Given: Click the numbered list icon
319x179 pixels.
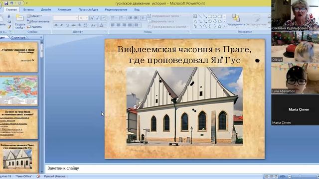Looking at the screenshot, I should 121,18.
